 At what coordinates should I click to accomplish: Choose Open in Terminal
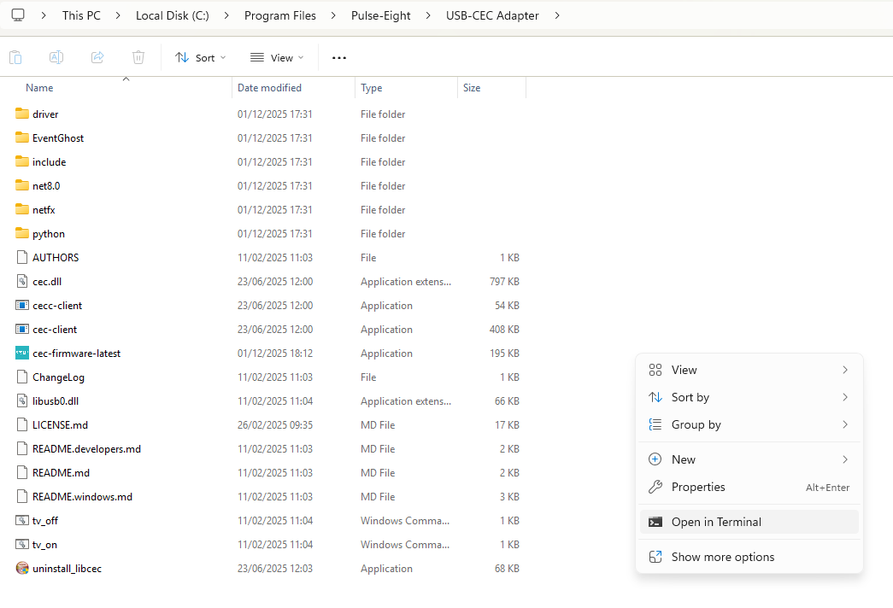749,522
